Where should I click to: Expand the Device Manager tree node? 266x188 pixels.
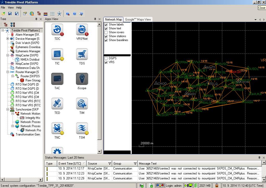coord(8,39)
